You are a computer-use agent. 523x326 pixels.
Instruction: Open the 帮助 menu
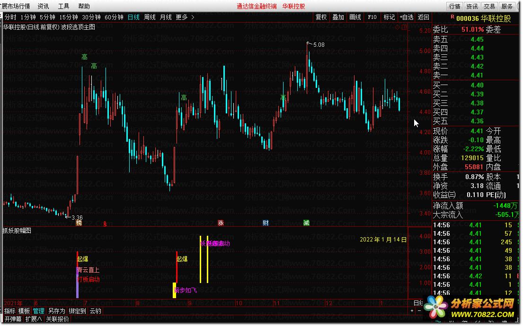click(84, 6)
